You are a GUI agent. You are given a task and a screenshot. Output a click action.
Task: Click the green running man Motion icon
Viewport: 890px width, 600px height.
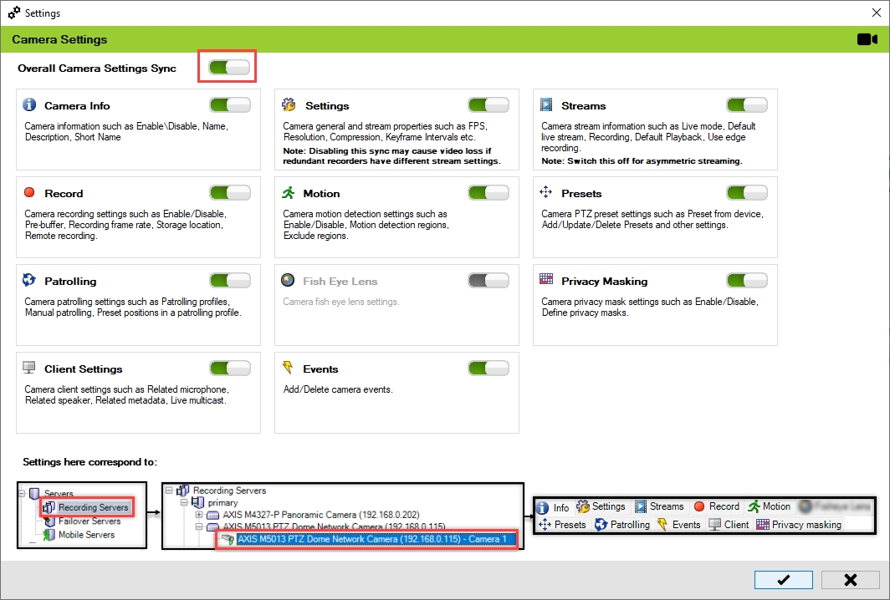pos(289,193)
